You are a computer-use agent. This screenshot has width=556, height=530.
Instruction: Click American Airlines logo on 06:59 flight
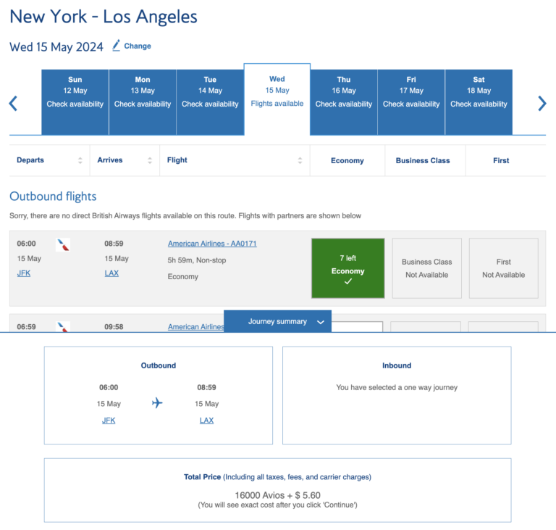tap(63, 327)
